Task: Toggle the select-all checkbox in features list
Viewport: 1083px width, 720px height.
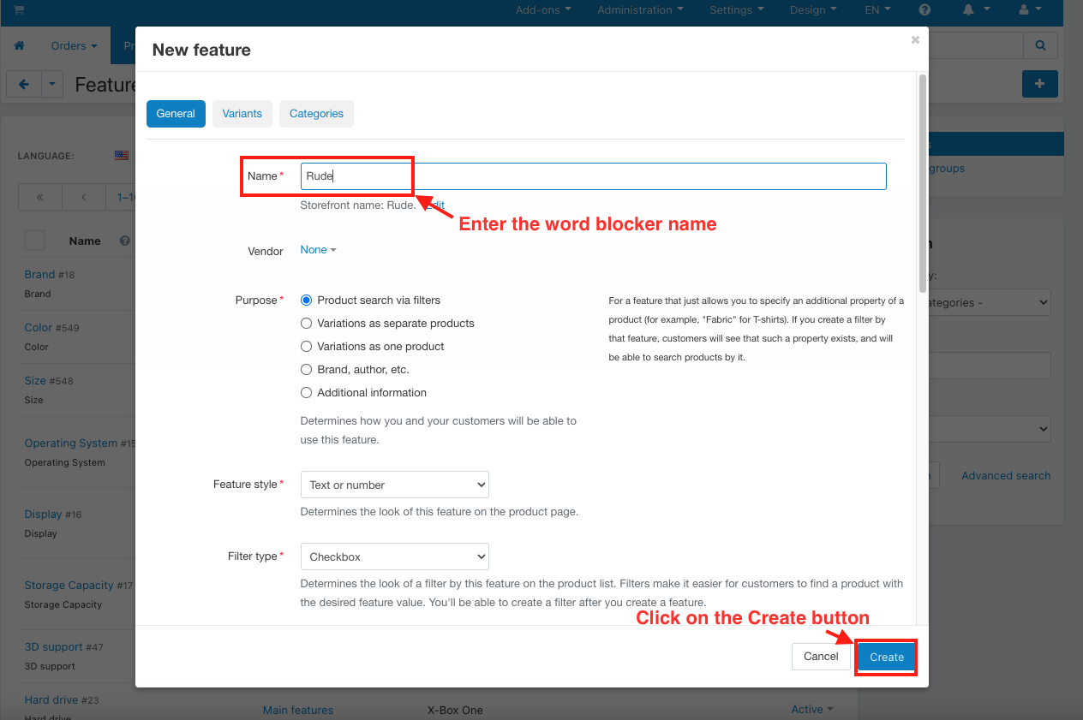Action: point(34,241)
